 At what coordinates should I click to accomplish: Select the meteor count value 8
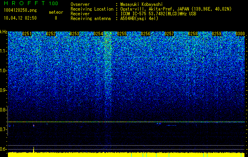[x=56, y=18]
